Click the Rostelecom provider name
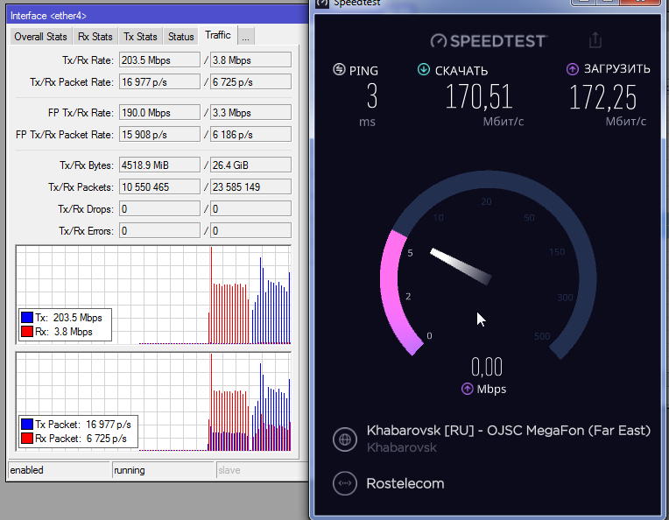The height and width of the screenshot is (520, 669). point(405,483)
